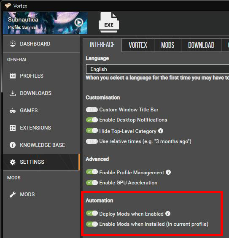The image size is (229, 238).
Task: Open the Extensions page
Action: 42,128
